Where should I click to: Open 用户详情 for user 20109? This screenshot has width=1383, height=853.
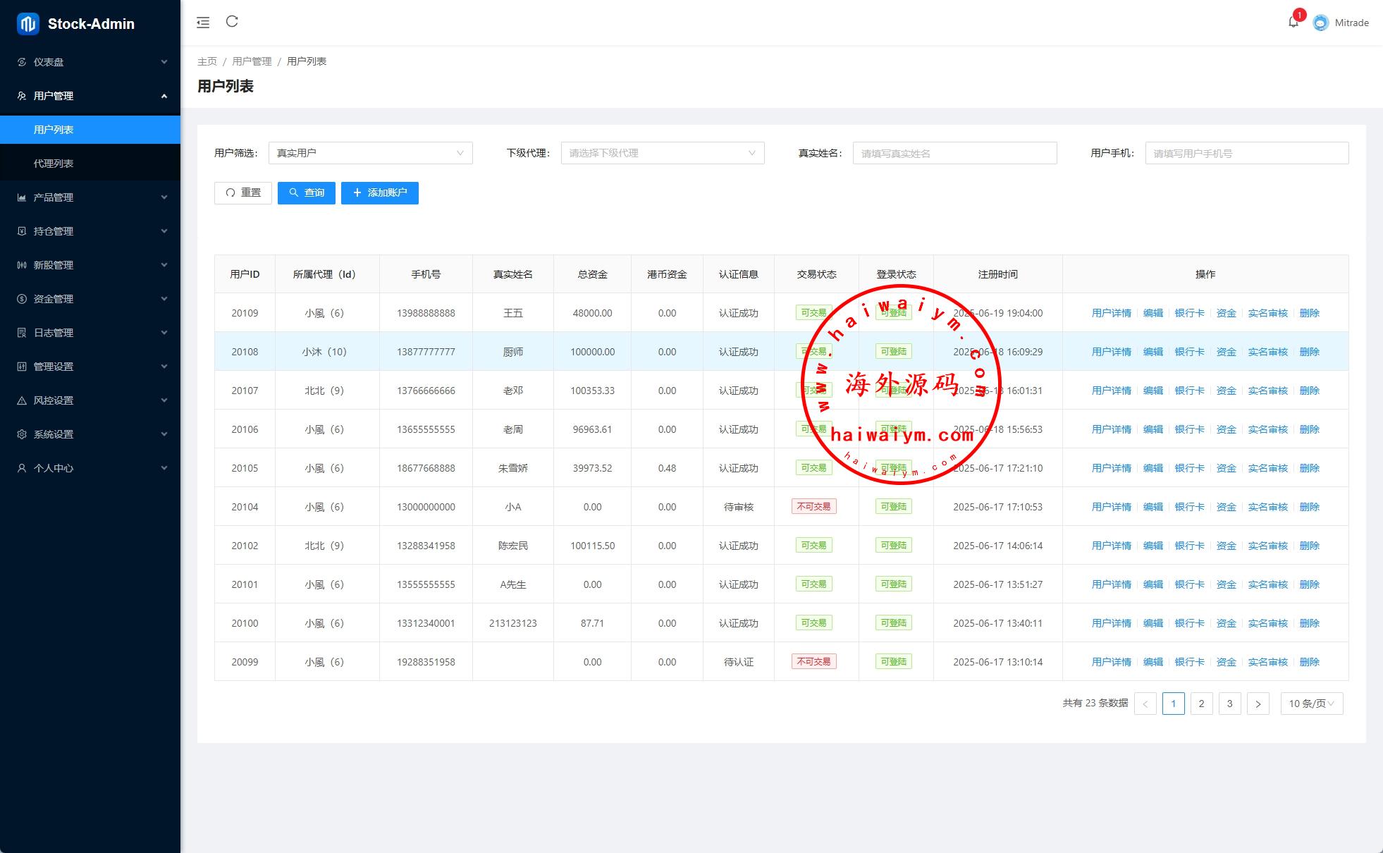pos(1111,313)
